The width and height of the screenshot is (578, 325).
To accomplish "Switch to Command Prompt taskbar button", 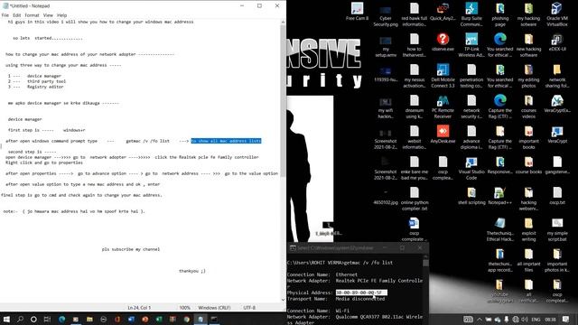I will pos(214,319).
